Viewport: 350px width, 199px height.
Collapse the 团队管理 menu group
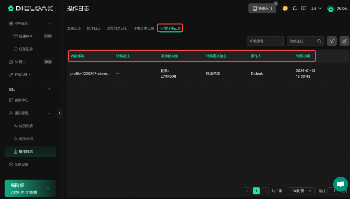coord(49,113)
